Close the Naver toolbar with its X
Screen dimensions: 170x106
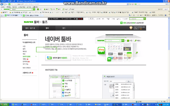click(1, 9)
